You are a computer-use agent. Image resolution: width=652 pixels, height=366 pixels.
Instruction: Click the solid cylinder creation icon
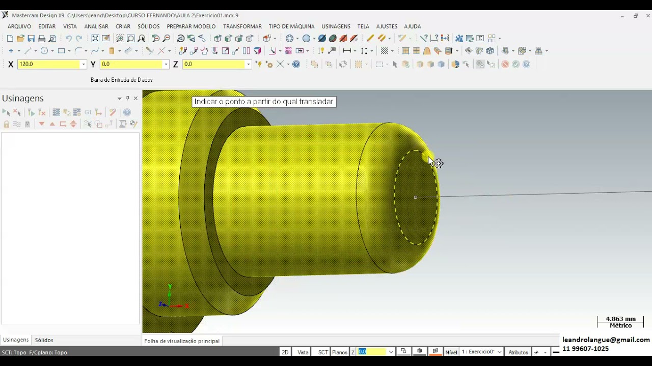pos(112,51)
